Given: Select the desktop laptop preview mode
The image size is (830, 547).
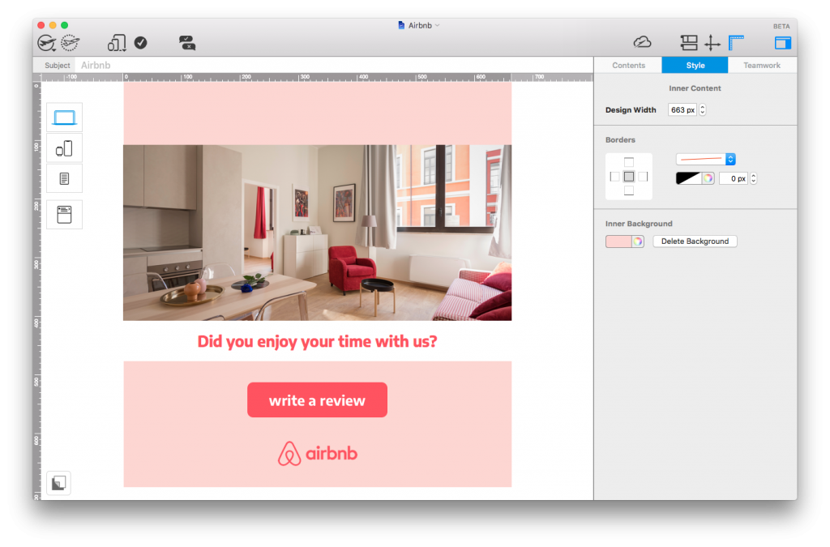Looking at the screenshot, I should pos(65,118).
